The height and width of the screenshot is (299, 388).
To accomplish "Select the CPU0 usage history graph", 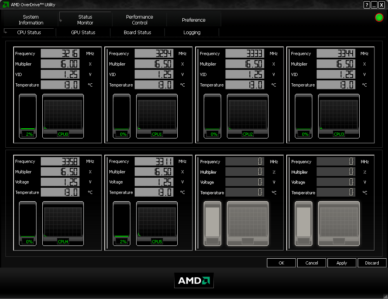I will coord(63,116).
